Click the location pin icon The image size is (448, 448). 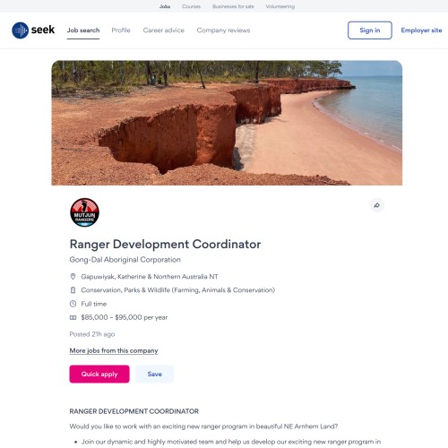pos(73,276)
